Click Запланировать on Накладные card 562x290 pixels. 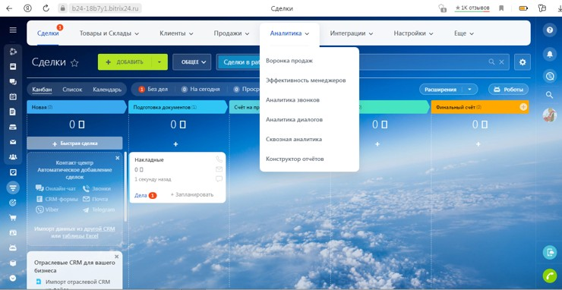191,194
